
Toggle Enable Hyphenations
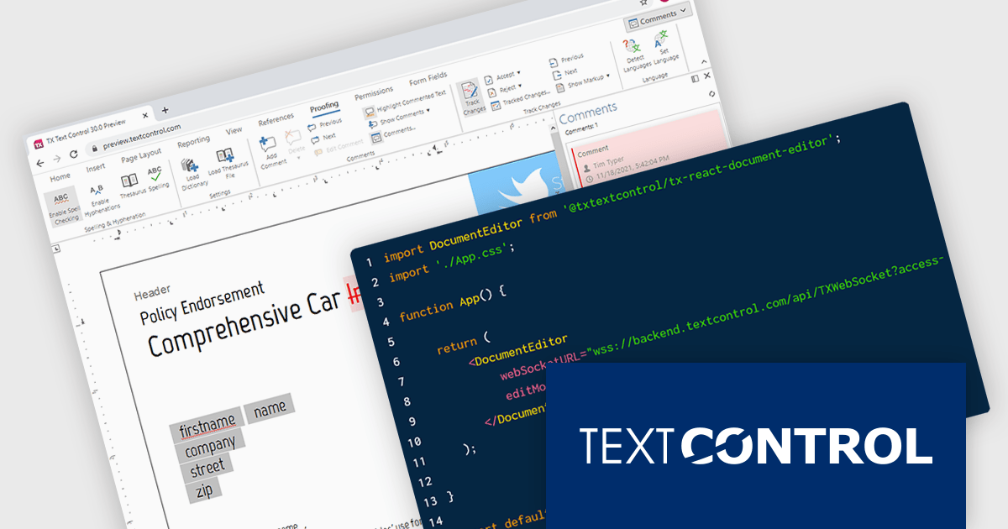tap(99, 198)
